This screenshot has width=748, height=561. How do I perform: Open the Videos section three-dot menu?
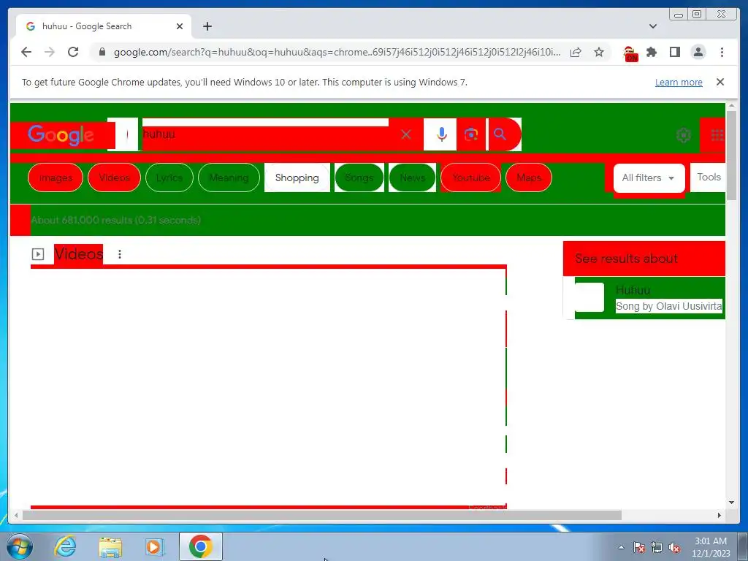pyautogui.click(x=120, y=254)
